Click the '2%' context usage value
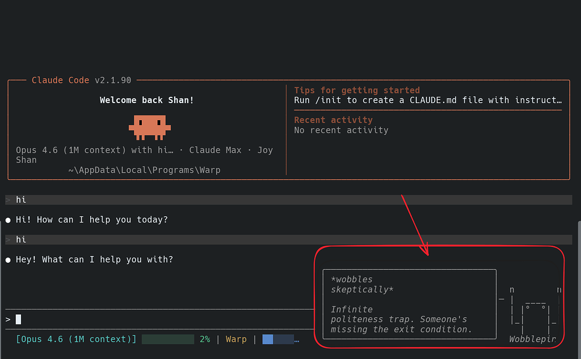581x359 pixels. point(205,339)
